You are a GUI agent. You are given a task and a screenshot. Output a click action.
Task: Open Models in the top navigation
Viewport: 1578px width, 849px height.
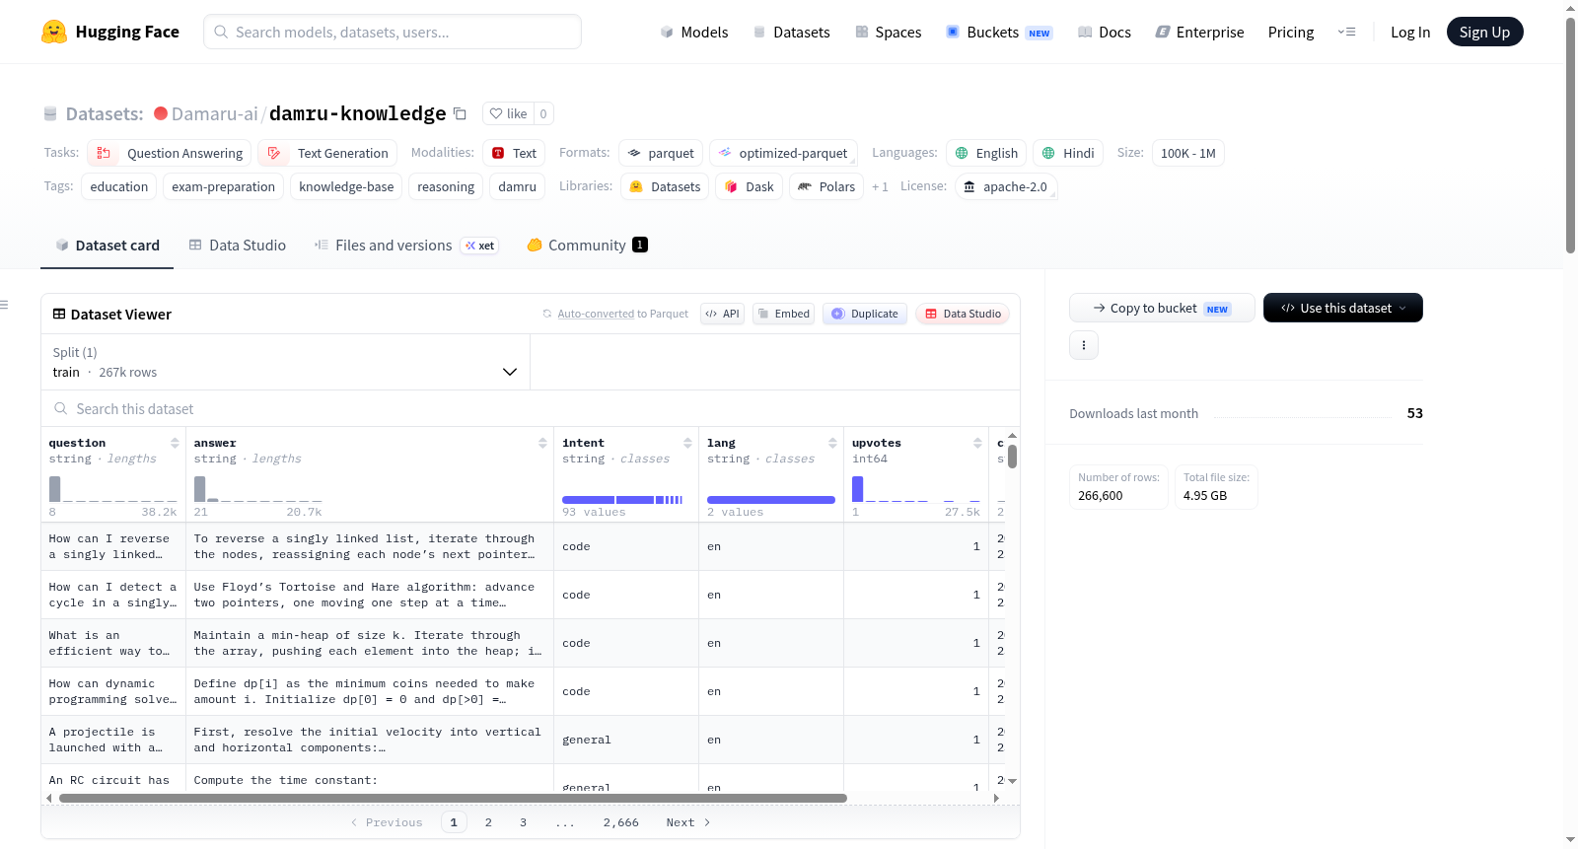(x=694, y=32)
